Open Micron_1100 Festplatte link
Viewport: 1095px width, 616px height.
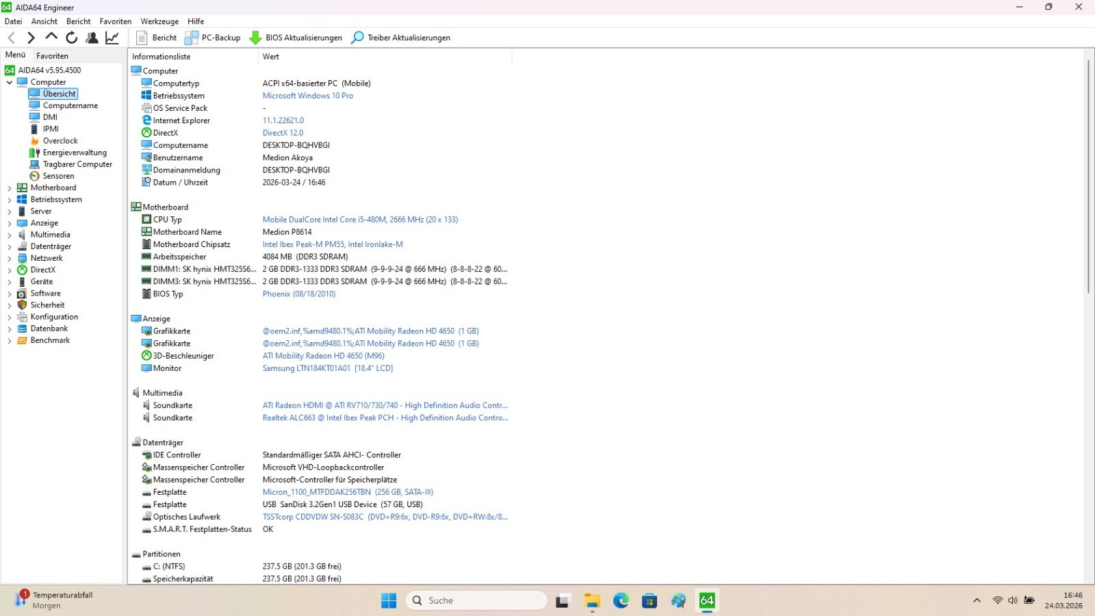pyautogui.click(x=348, y=492)
